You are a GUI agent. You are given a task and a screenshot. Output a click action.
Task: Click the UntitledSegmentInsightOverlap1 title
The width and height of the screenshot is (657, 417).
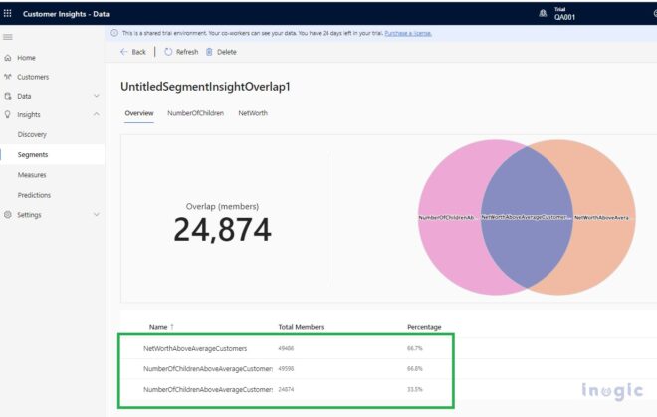point(205,87)
